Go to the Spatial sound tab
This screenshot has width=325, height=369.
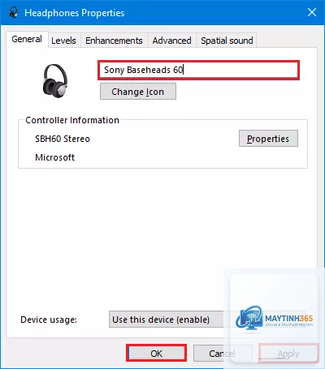coord(227,41)
